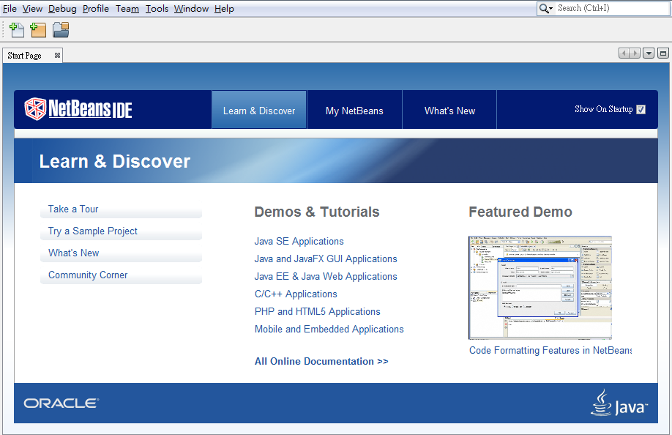Image resolution: width=672 pixels, height=435 pixels.
Task: Open the View menu
Action: (x=32, y=9)
